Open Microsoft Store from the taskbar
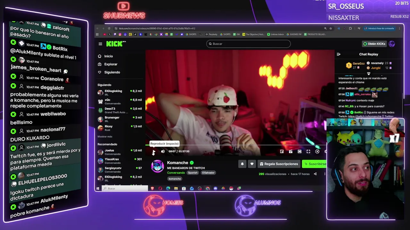Viewport: 410px width, 230px height. (184, 188)
